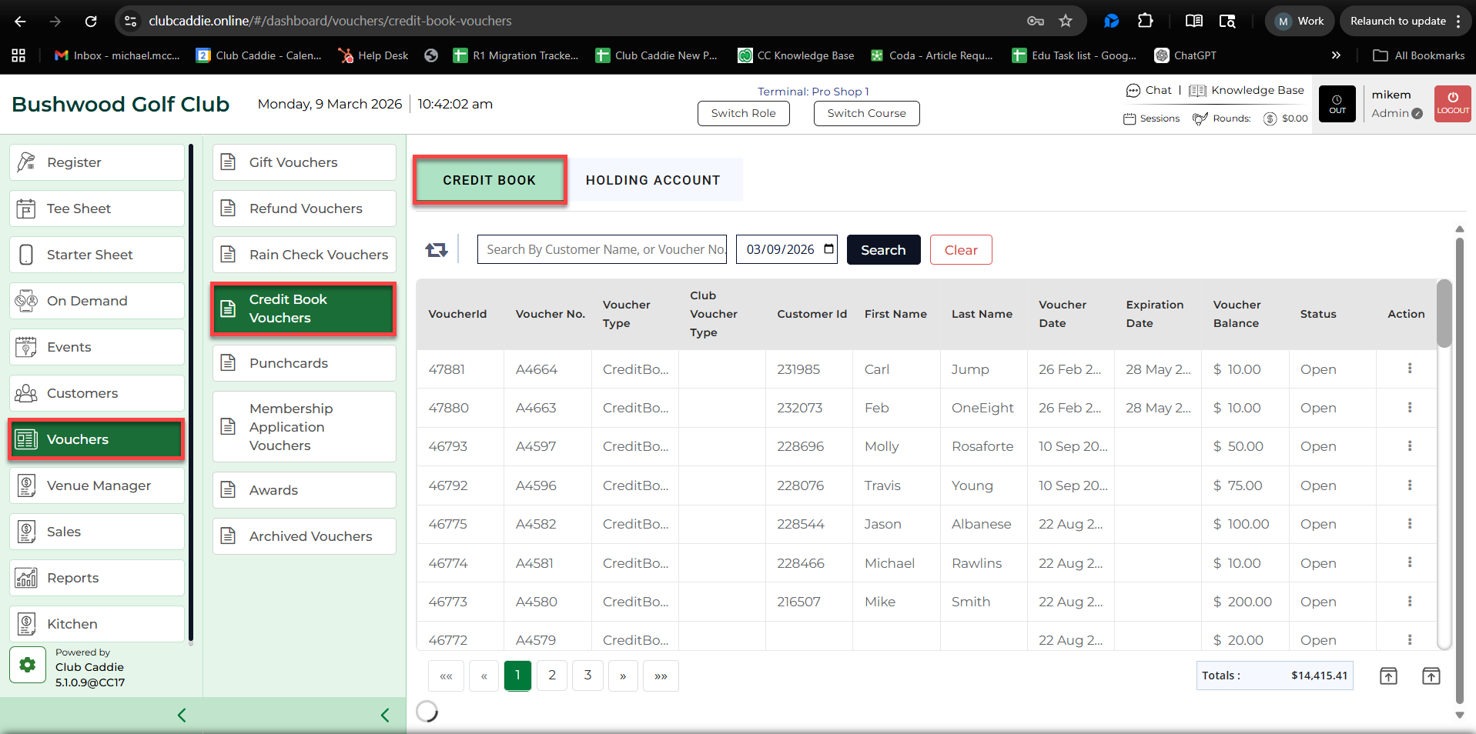This screenshot has height=734, width=1476.
Task: Switch to Holding Account tab
Action: [x=652, y=180]
